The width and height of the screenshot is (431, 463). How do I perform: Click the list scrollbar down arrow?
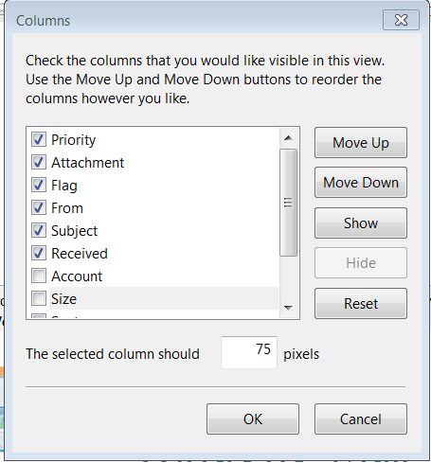click(288, 308)
